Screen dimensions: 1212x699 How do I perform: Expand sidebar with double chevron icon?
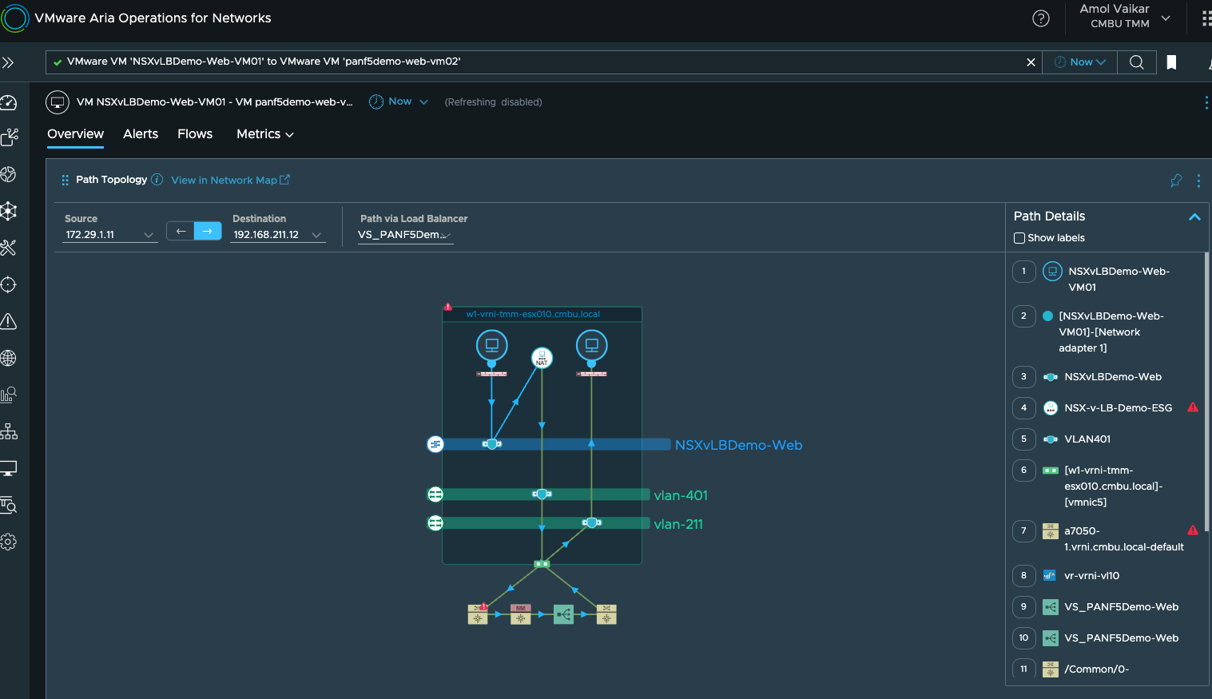click(8, 62)
